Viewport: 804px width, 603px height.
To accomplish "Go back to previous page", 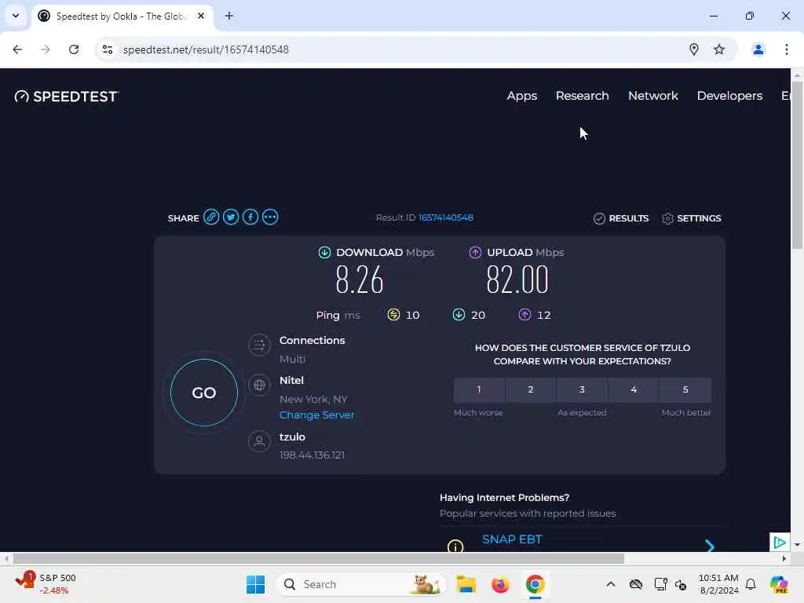I will [x=17, y=49].
